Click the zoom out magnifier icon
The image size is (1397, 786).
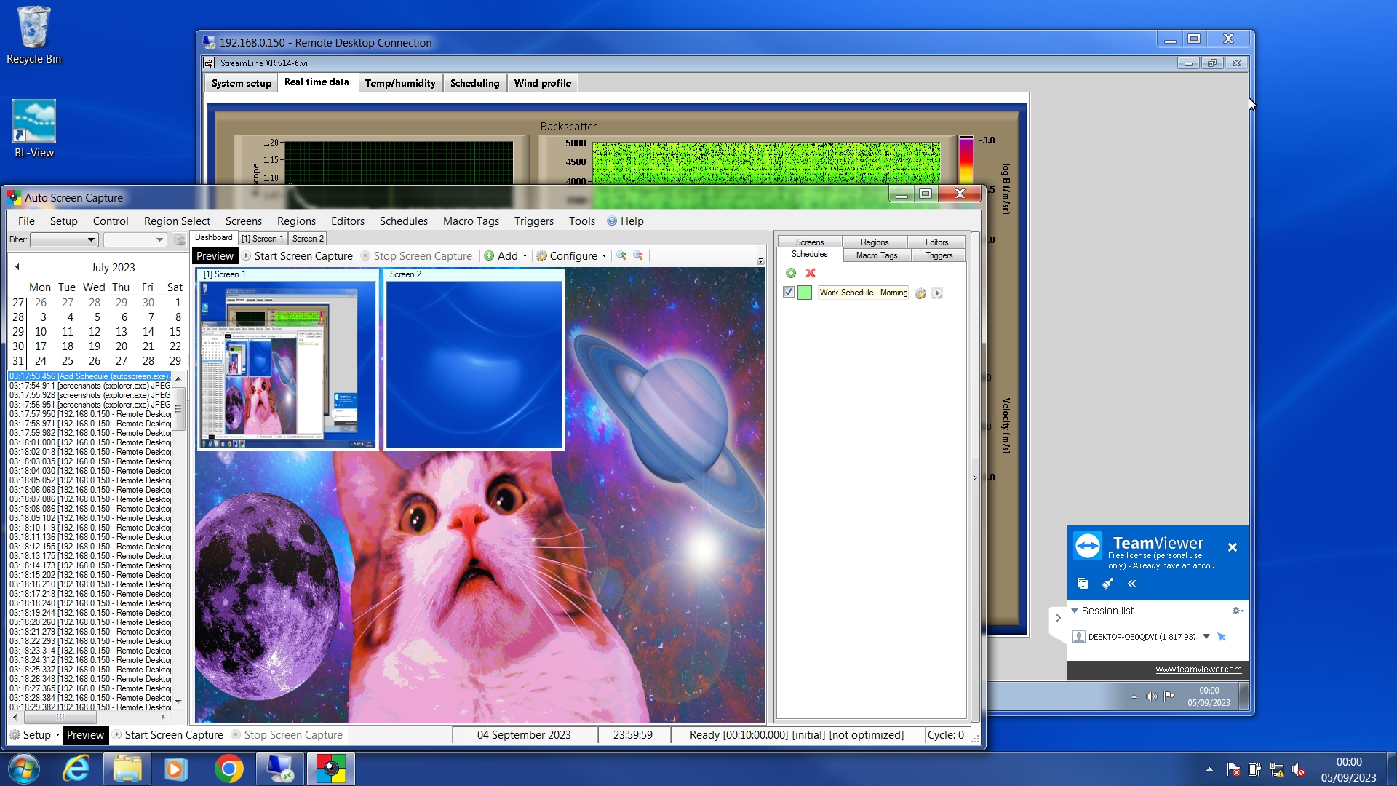[x=638, y=255]
